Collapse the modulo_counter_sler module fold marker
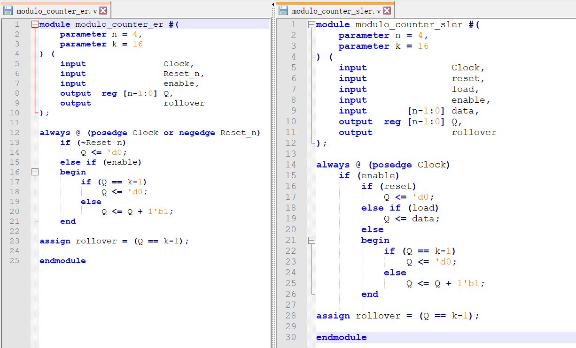The image size is (576, 348). tap(311, 24)
